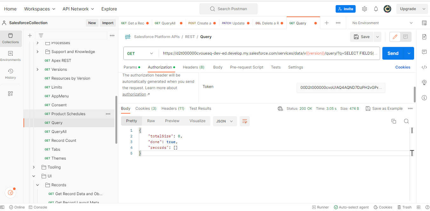The width and height of the screenshot is (430, 211).
Task: Open the Comments icon in the right sidebar
Action: (424, 52)
